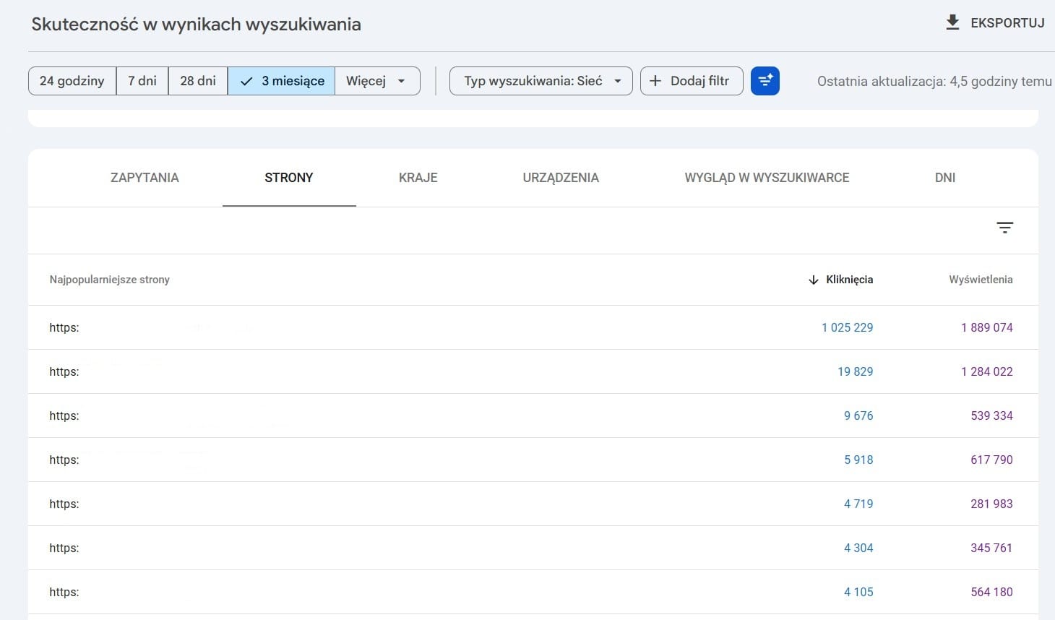This screenshot has width=1055, height=620.
Task: Click the clicks value 4 105
Action: [x=858, y=592]
